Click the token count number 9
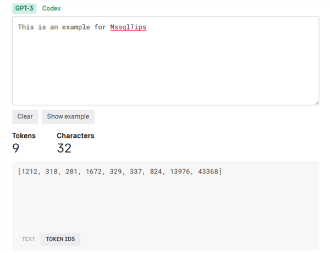The height and width of the screenshot is (253, 330). pyautogui.click(x=15, y=148)
